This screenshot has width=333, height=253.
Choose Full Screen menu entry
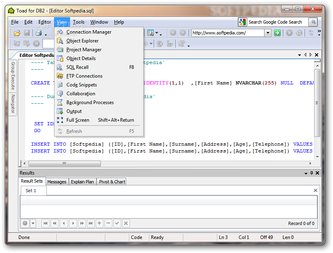point(99,120)
